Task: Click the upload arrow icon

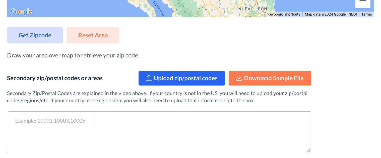Action: [149, 78]
